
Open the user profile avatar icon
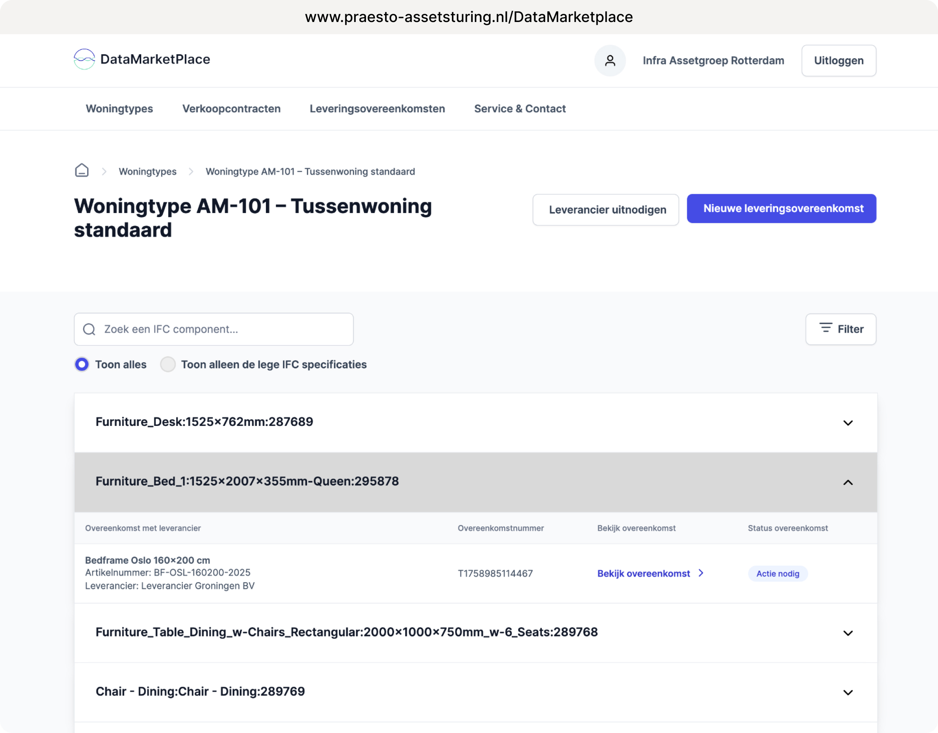(610, 61)
